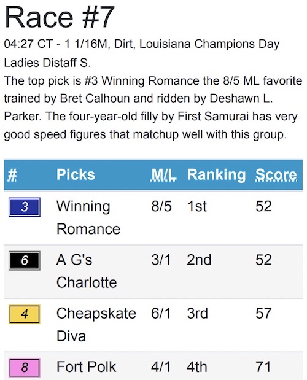Click the 8/5 morning line odds
Image resolution: width=307 pixels, height=380 pixels.
click(x=161, y=206)
